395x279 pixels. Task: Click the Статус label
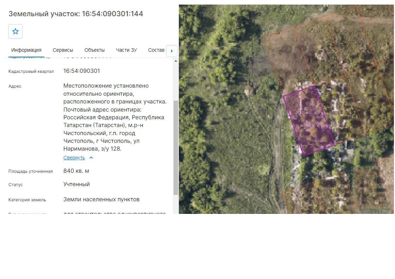pyautogui.click(x=15, y=185)
